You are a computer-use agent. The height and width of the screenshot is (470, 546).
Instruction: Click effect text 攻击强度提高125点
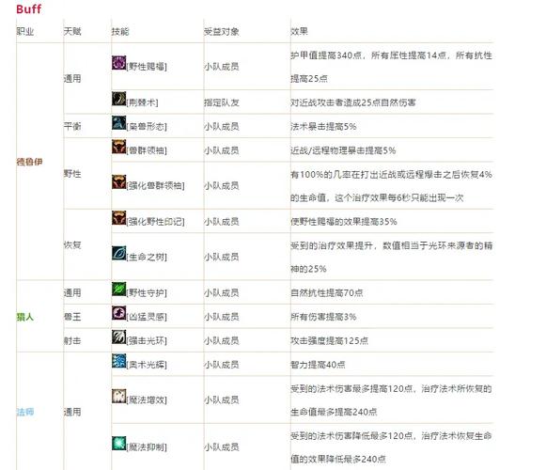(x=330, y=340)
